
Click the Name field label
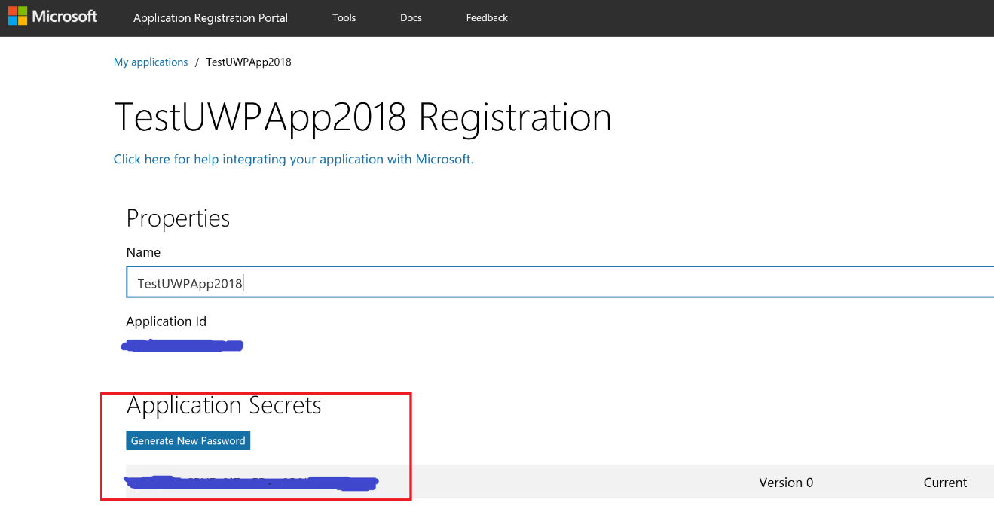point(143,252)
